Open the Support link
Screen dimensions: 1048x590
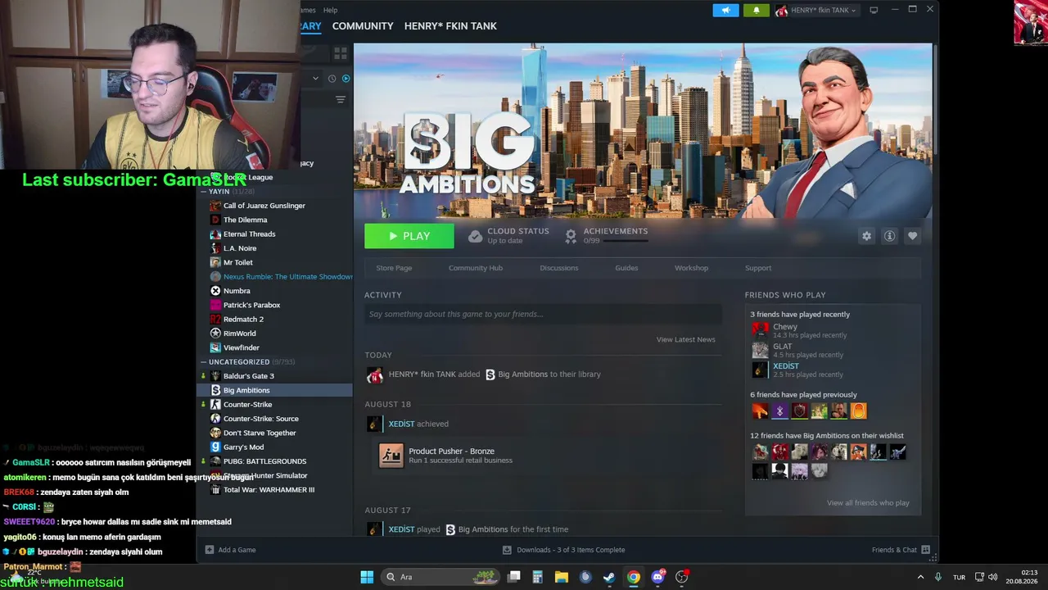pyautogui.click(x=758, y=268)
